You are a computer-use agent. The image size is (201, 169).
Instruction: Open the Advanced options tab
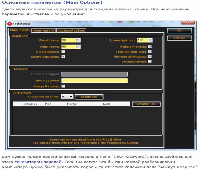[x=71, y=31]
